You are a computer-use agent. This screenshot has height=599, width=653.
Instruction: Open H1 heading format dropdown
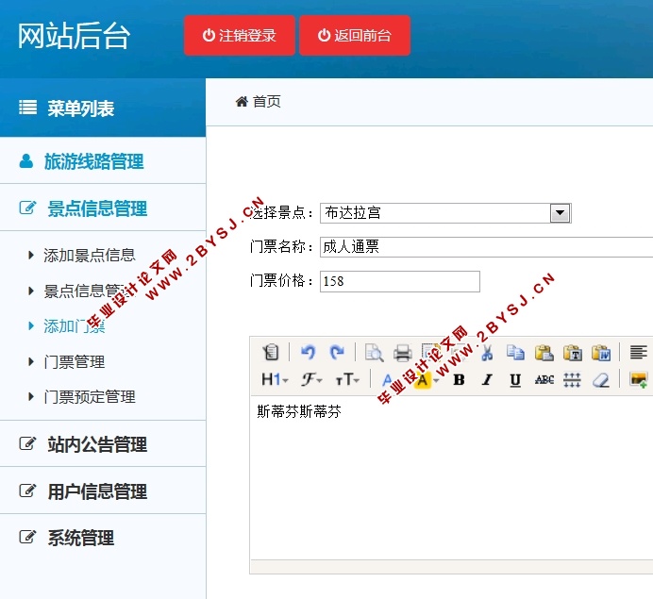tap(275, 379)
